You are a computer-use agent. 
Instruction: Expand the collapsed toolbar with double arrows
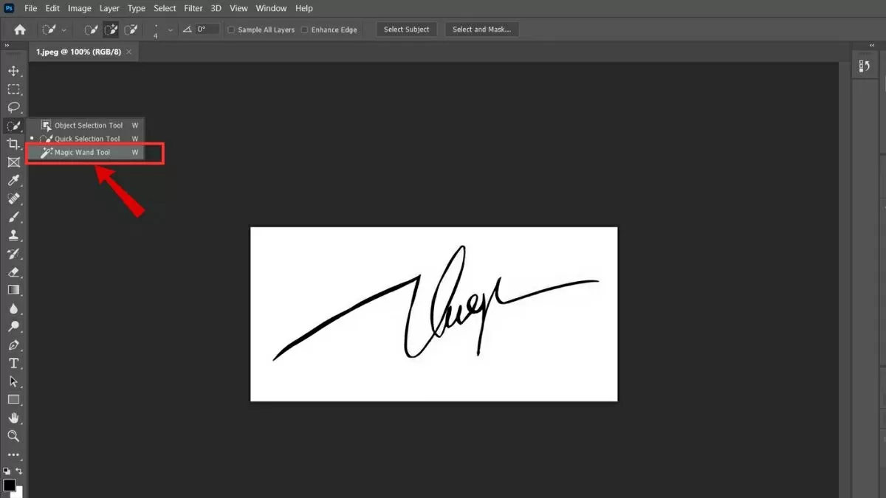[x=7, y=46]
